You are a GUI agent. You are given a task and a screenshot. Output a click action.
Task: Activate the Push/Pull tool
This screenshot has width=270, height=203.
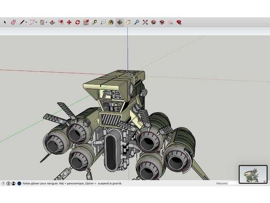coord(52,22)
